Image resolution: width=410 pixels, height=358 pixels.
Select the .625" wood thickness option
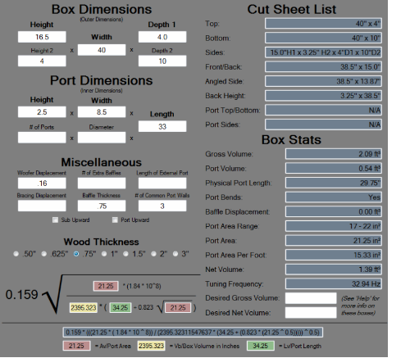coord(44,254)
